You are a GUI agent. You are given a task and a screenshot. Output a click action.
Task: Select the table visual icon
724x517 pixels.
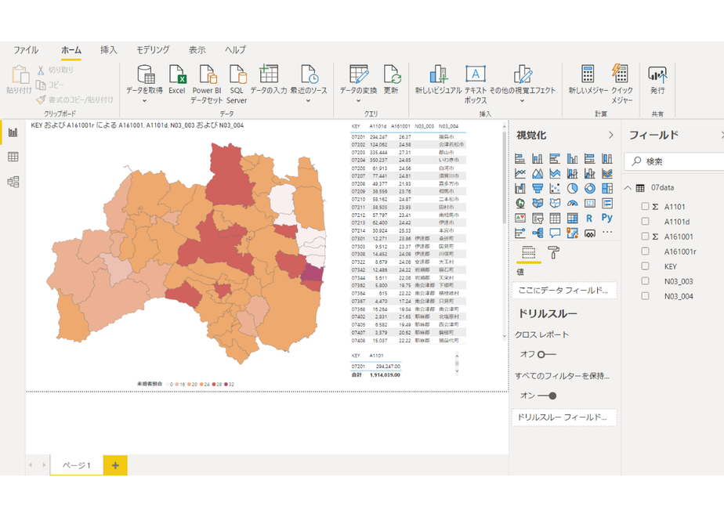point(555,218)
